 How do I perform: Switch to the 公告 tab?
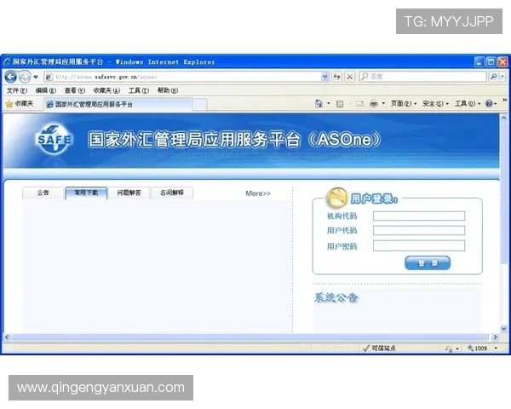click(x=43, y=193)
